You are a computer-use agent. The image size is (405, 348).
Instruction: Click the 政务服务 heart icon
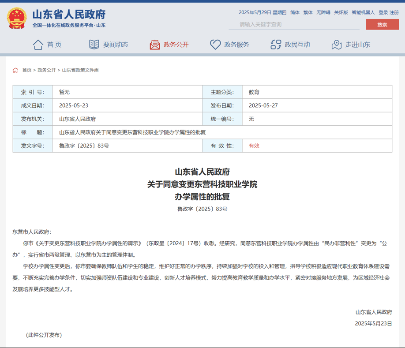coord(215,45)
